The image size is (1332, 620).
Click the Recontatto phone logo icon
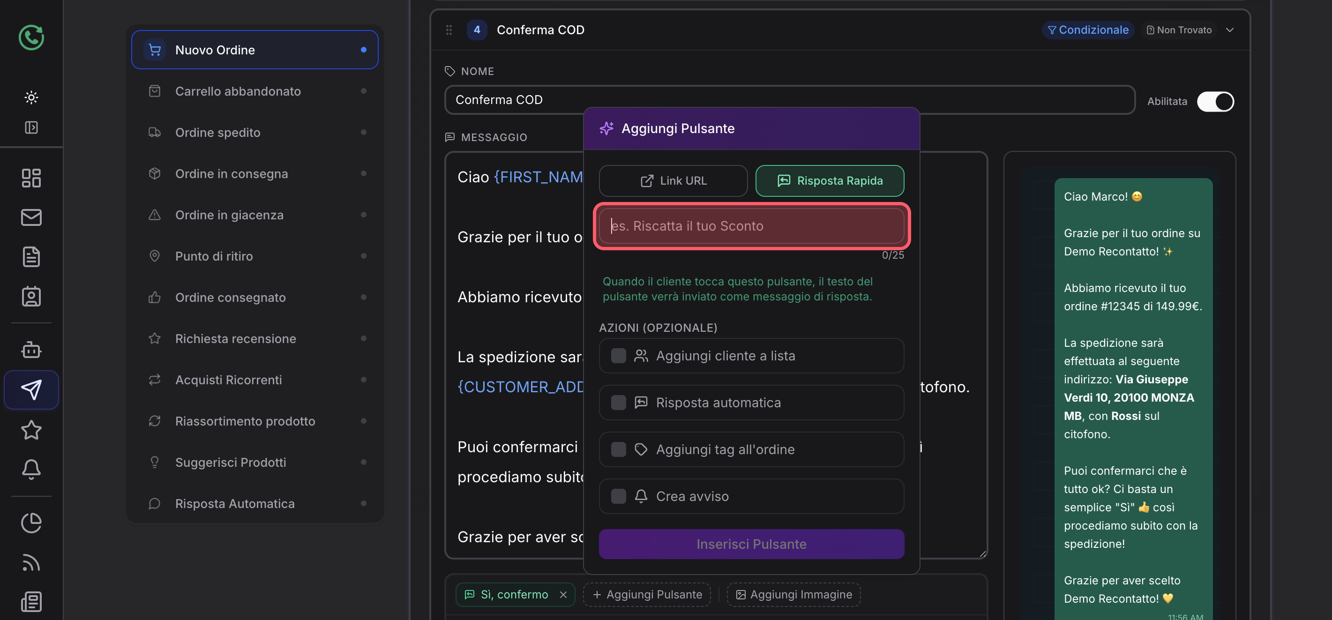pos(31,37)
